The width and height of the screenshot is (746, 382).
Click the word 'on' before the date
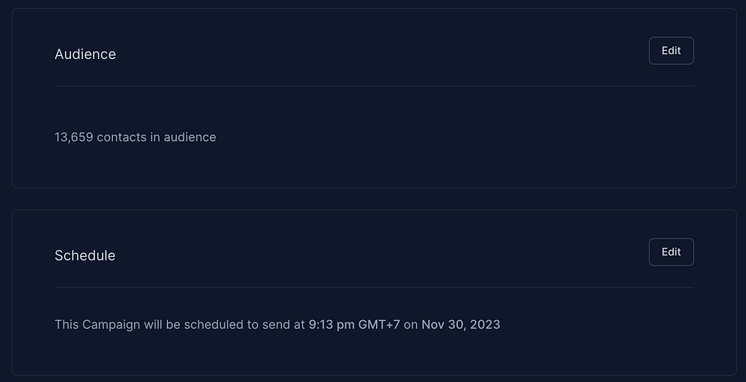(410, 325)
